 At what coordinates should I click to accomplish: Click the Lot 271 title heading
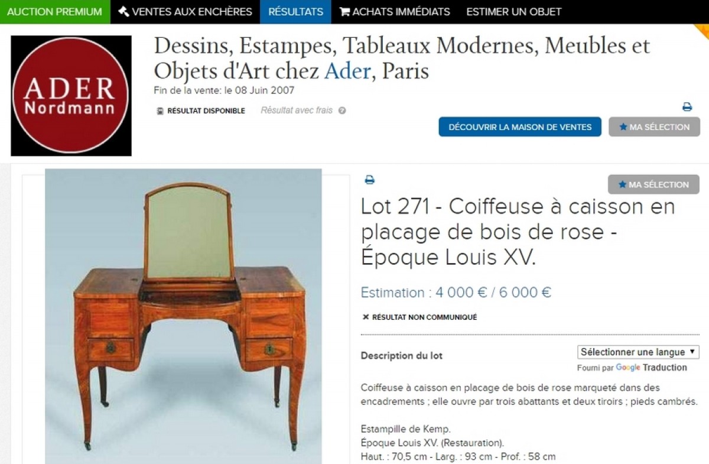[x=518, y=232]
